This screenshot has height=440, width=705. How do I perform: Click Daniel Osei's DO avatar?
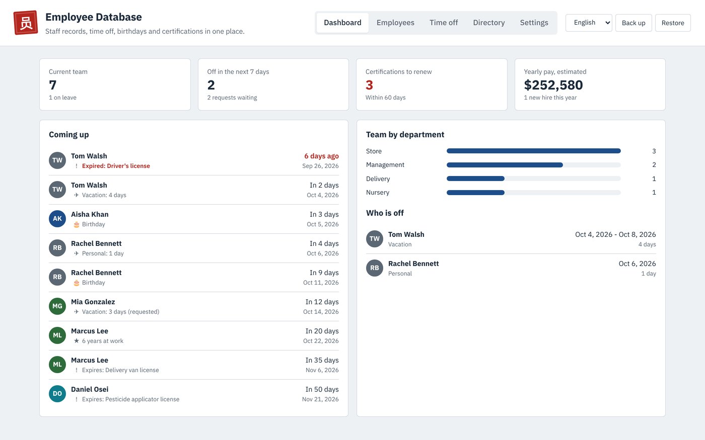point(57,394)
